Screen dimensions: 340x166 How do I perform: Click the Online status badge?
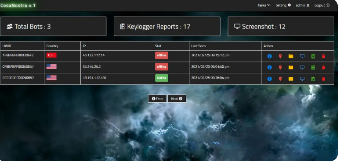coord(162,78)
